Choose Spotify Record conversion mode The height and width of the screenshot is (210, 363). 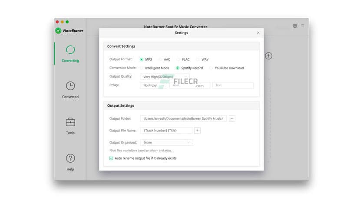click(x=178, y=68)
